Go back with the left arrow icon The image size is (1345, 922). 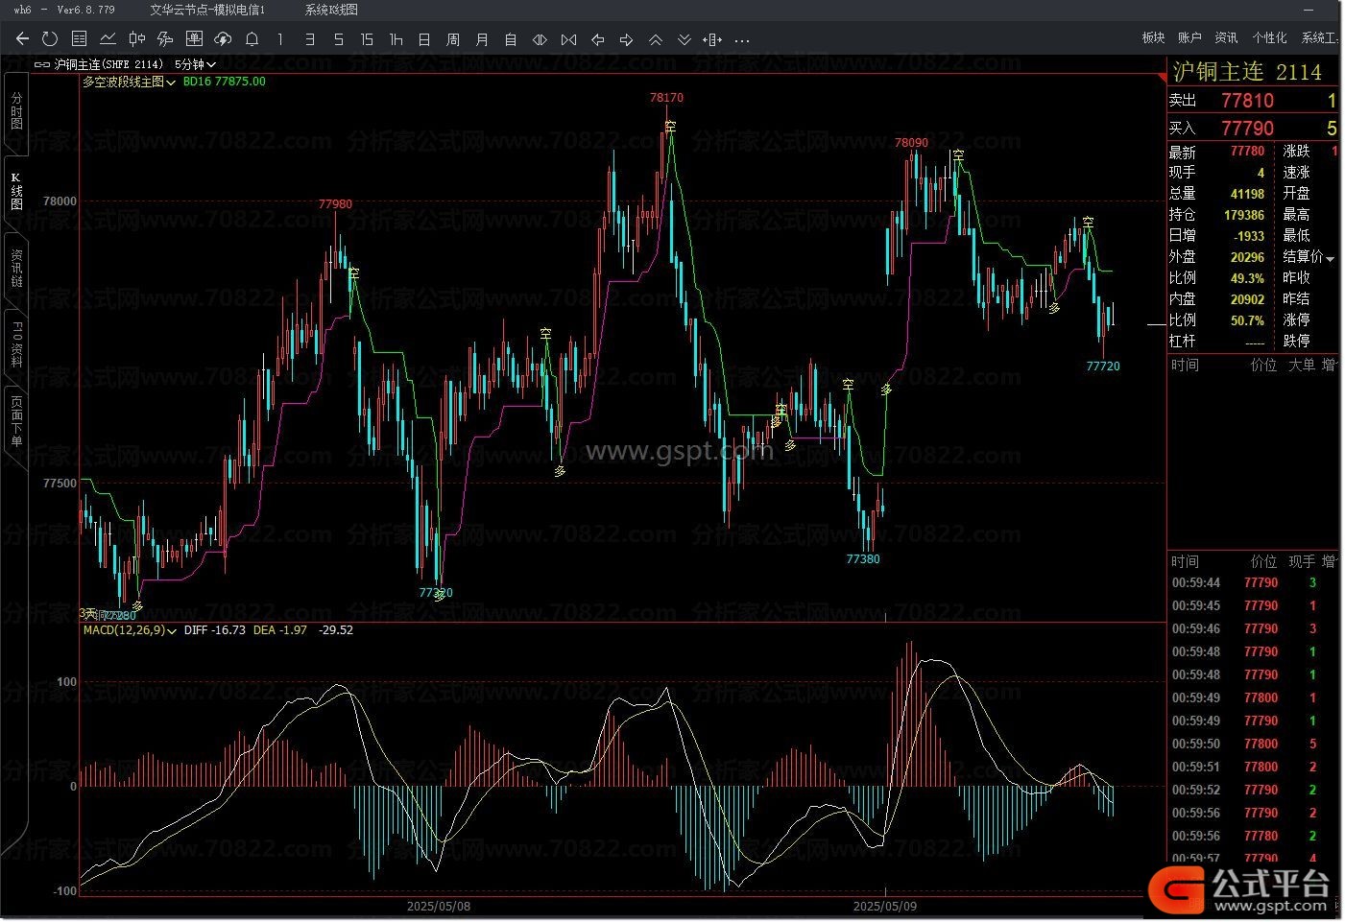point(22,39)
